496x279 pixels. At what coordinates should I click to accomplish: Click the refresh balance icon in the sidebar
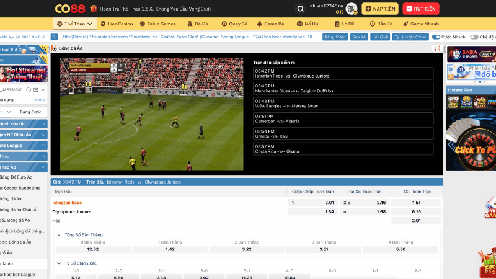coord(29,90)
